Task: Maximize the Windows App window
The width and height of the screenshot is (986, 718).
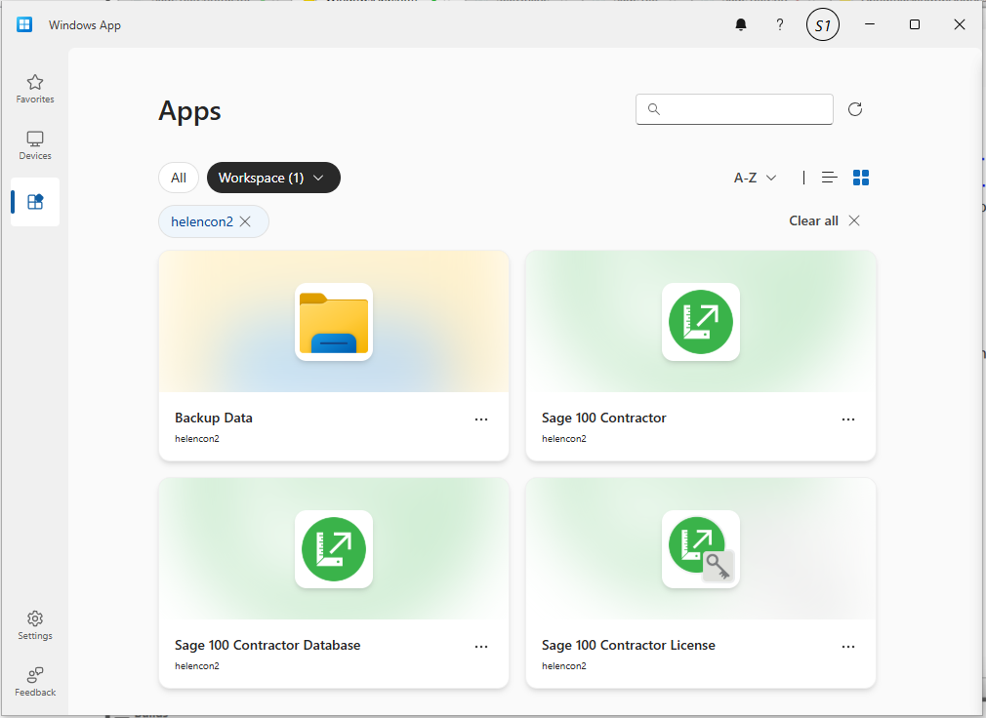Action: (915, 24)
